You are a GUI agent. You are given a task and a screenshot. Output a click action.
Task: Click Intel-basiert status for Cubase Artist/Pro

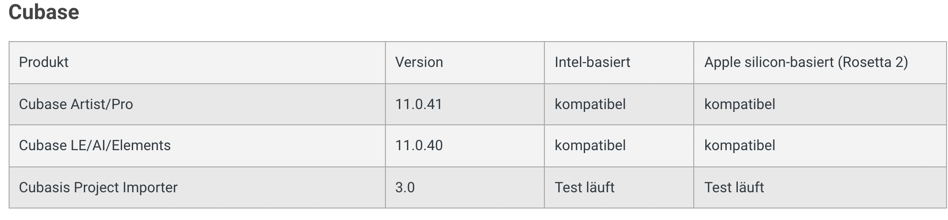click(x=590, y=104)
